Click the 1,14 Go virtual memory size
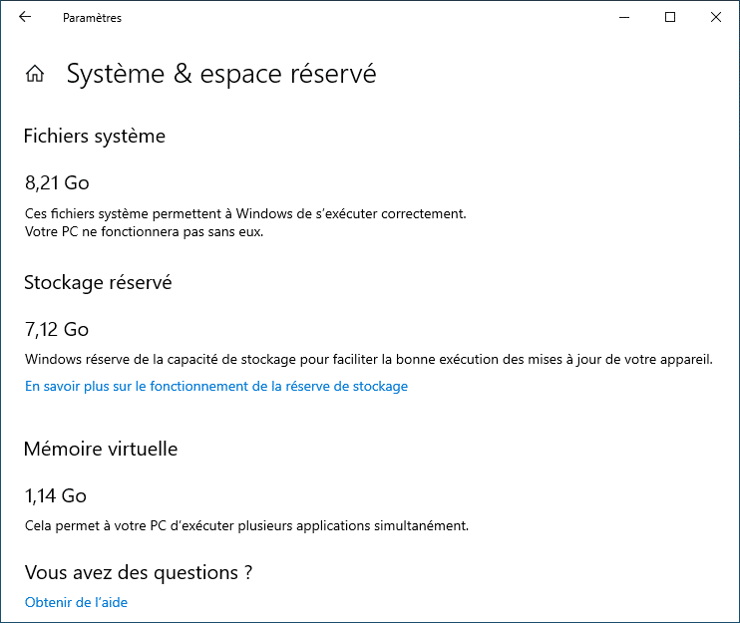The height and width of the screenshot is (623, 740). [x=56, y=495]
